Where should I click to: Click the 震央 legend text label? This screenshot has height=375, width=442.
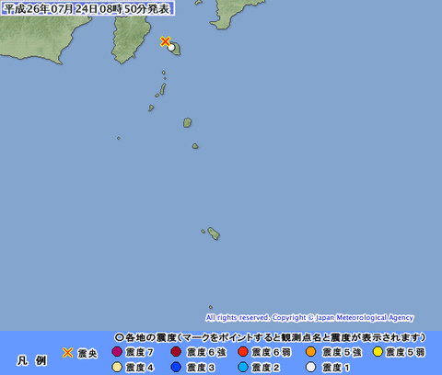[x=87, y=354]
